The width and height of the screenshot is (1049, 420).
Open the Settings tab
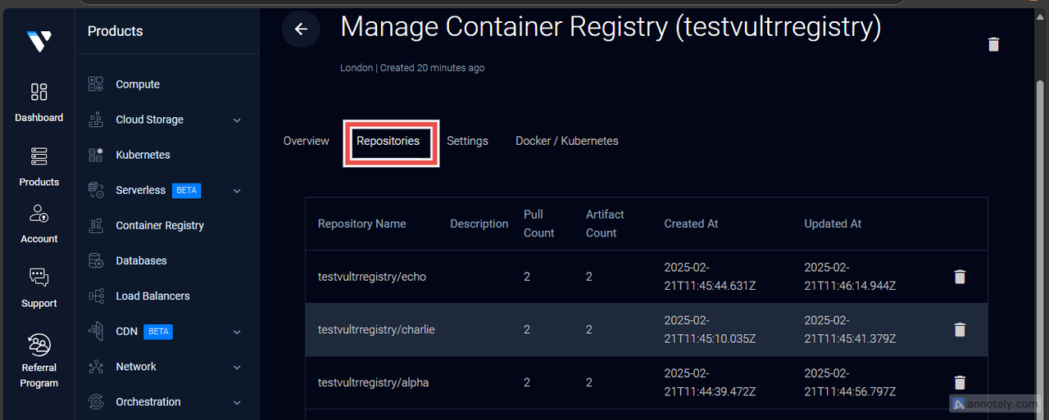(x=467, y=141)
